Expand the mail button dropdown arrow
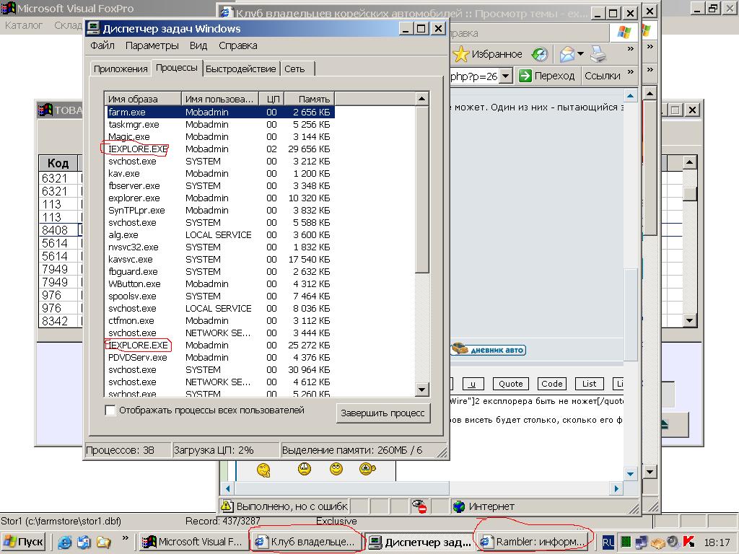 pos(580,54)
